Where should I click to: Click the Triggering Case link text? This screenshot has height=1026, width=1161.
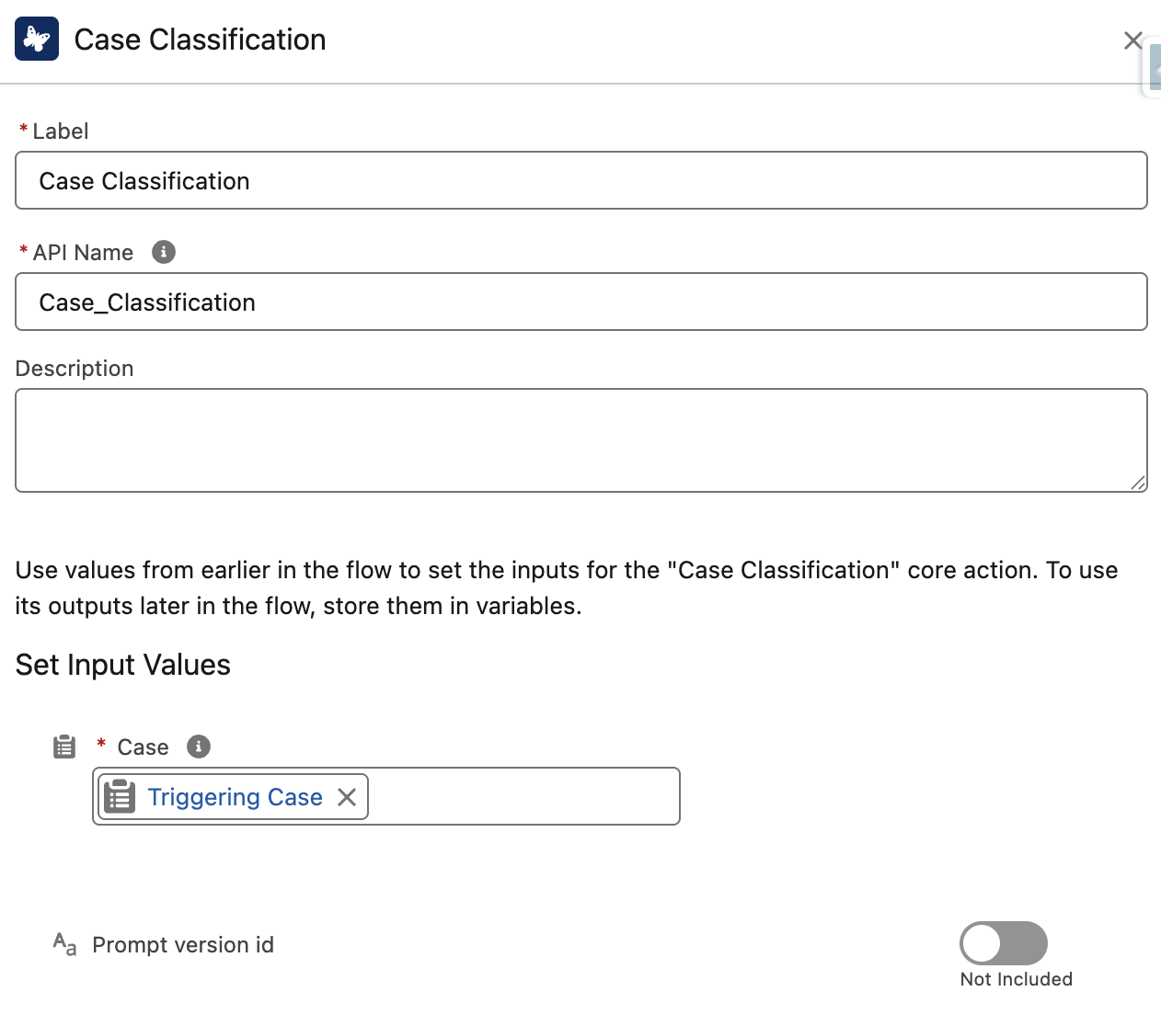236,796
